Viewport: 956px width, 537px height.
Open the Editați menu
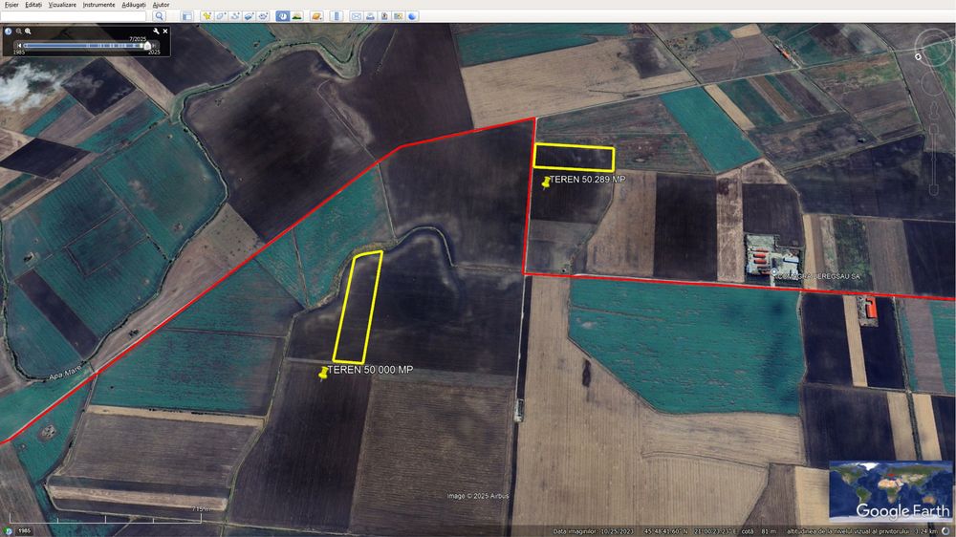[33, 5]
